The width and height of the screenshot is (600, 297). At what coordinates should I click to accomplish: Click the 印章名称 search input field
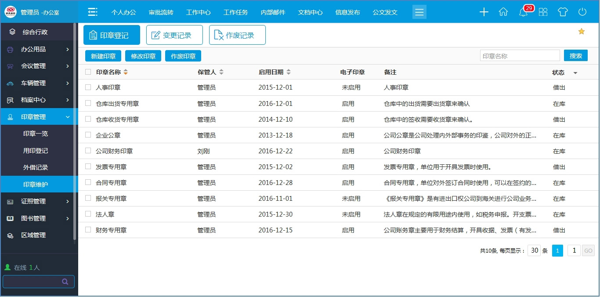(520, 55)
